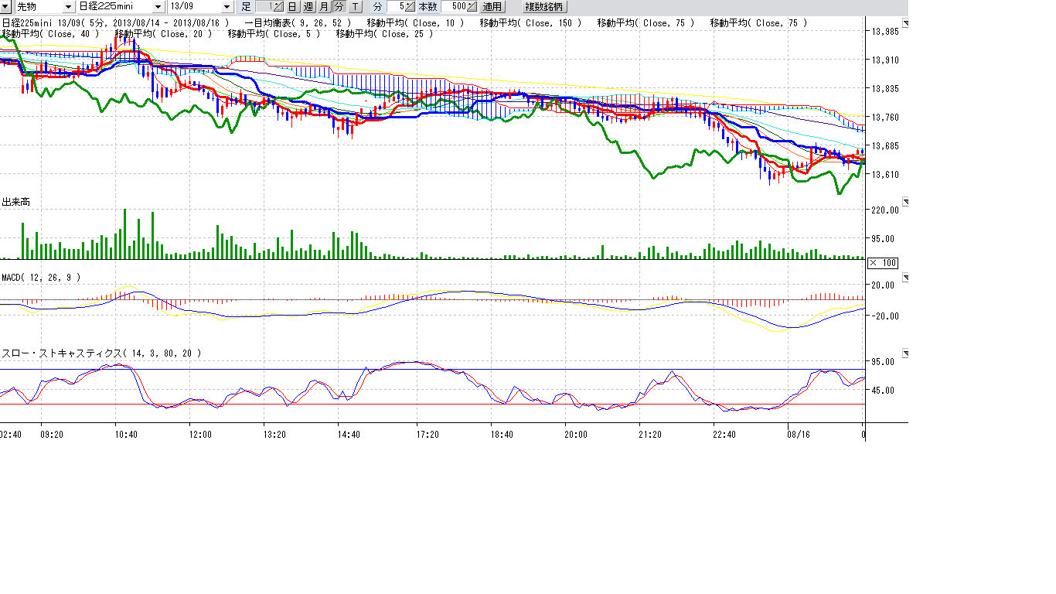Select the 月 monthly timeframe button
Screen dimensions: 1056x594
tap(324, 6)
